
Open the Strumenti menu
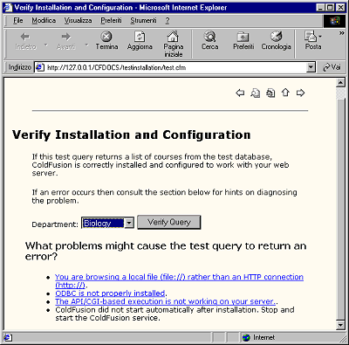pyautogui.click(x=143, y=20)
